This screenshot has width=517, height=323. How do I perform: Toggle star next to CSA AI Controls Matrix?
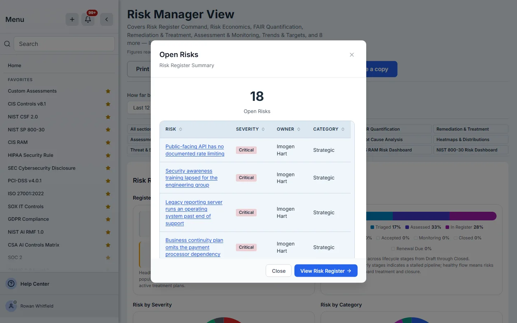coord(108,245)
